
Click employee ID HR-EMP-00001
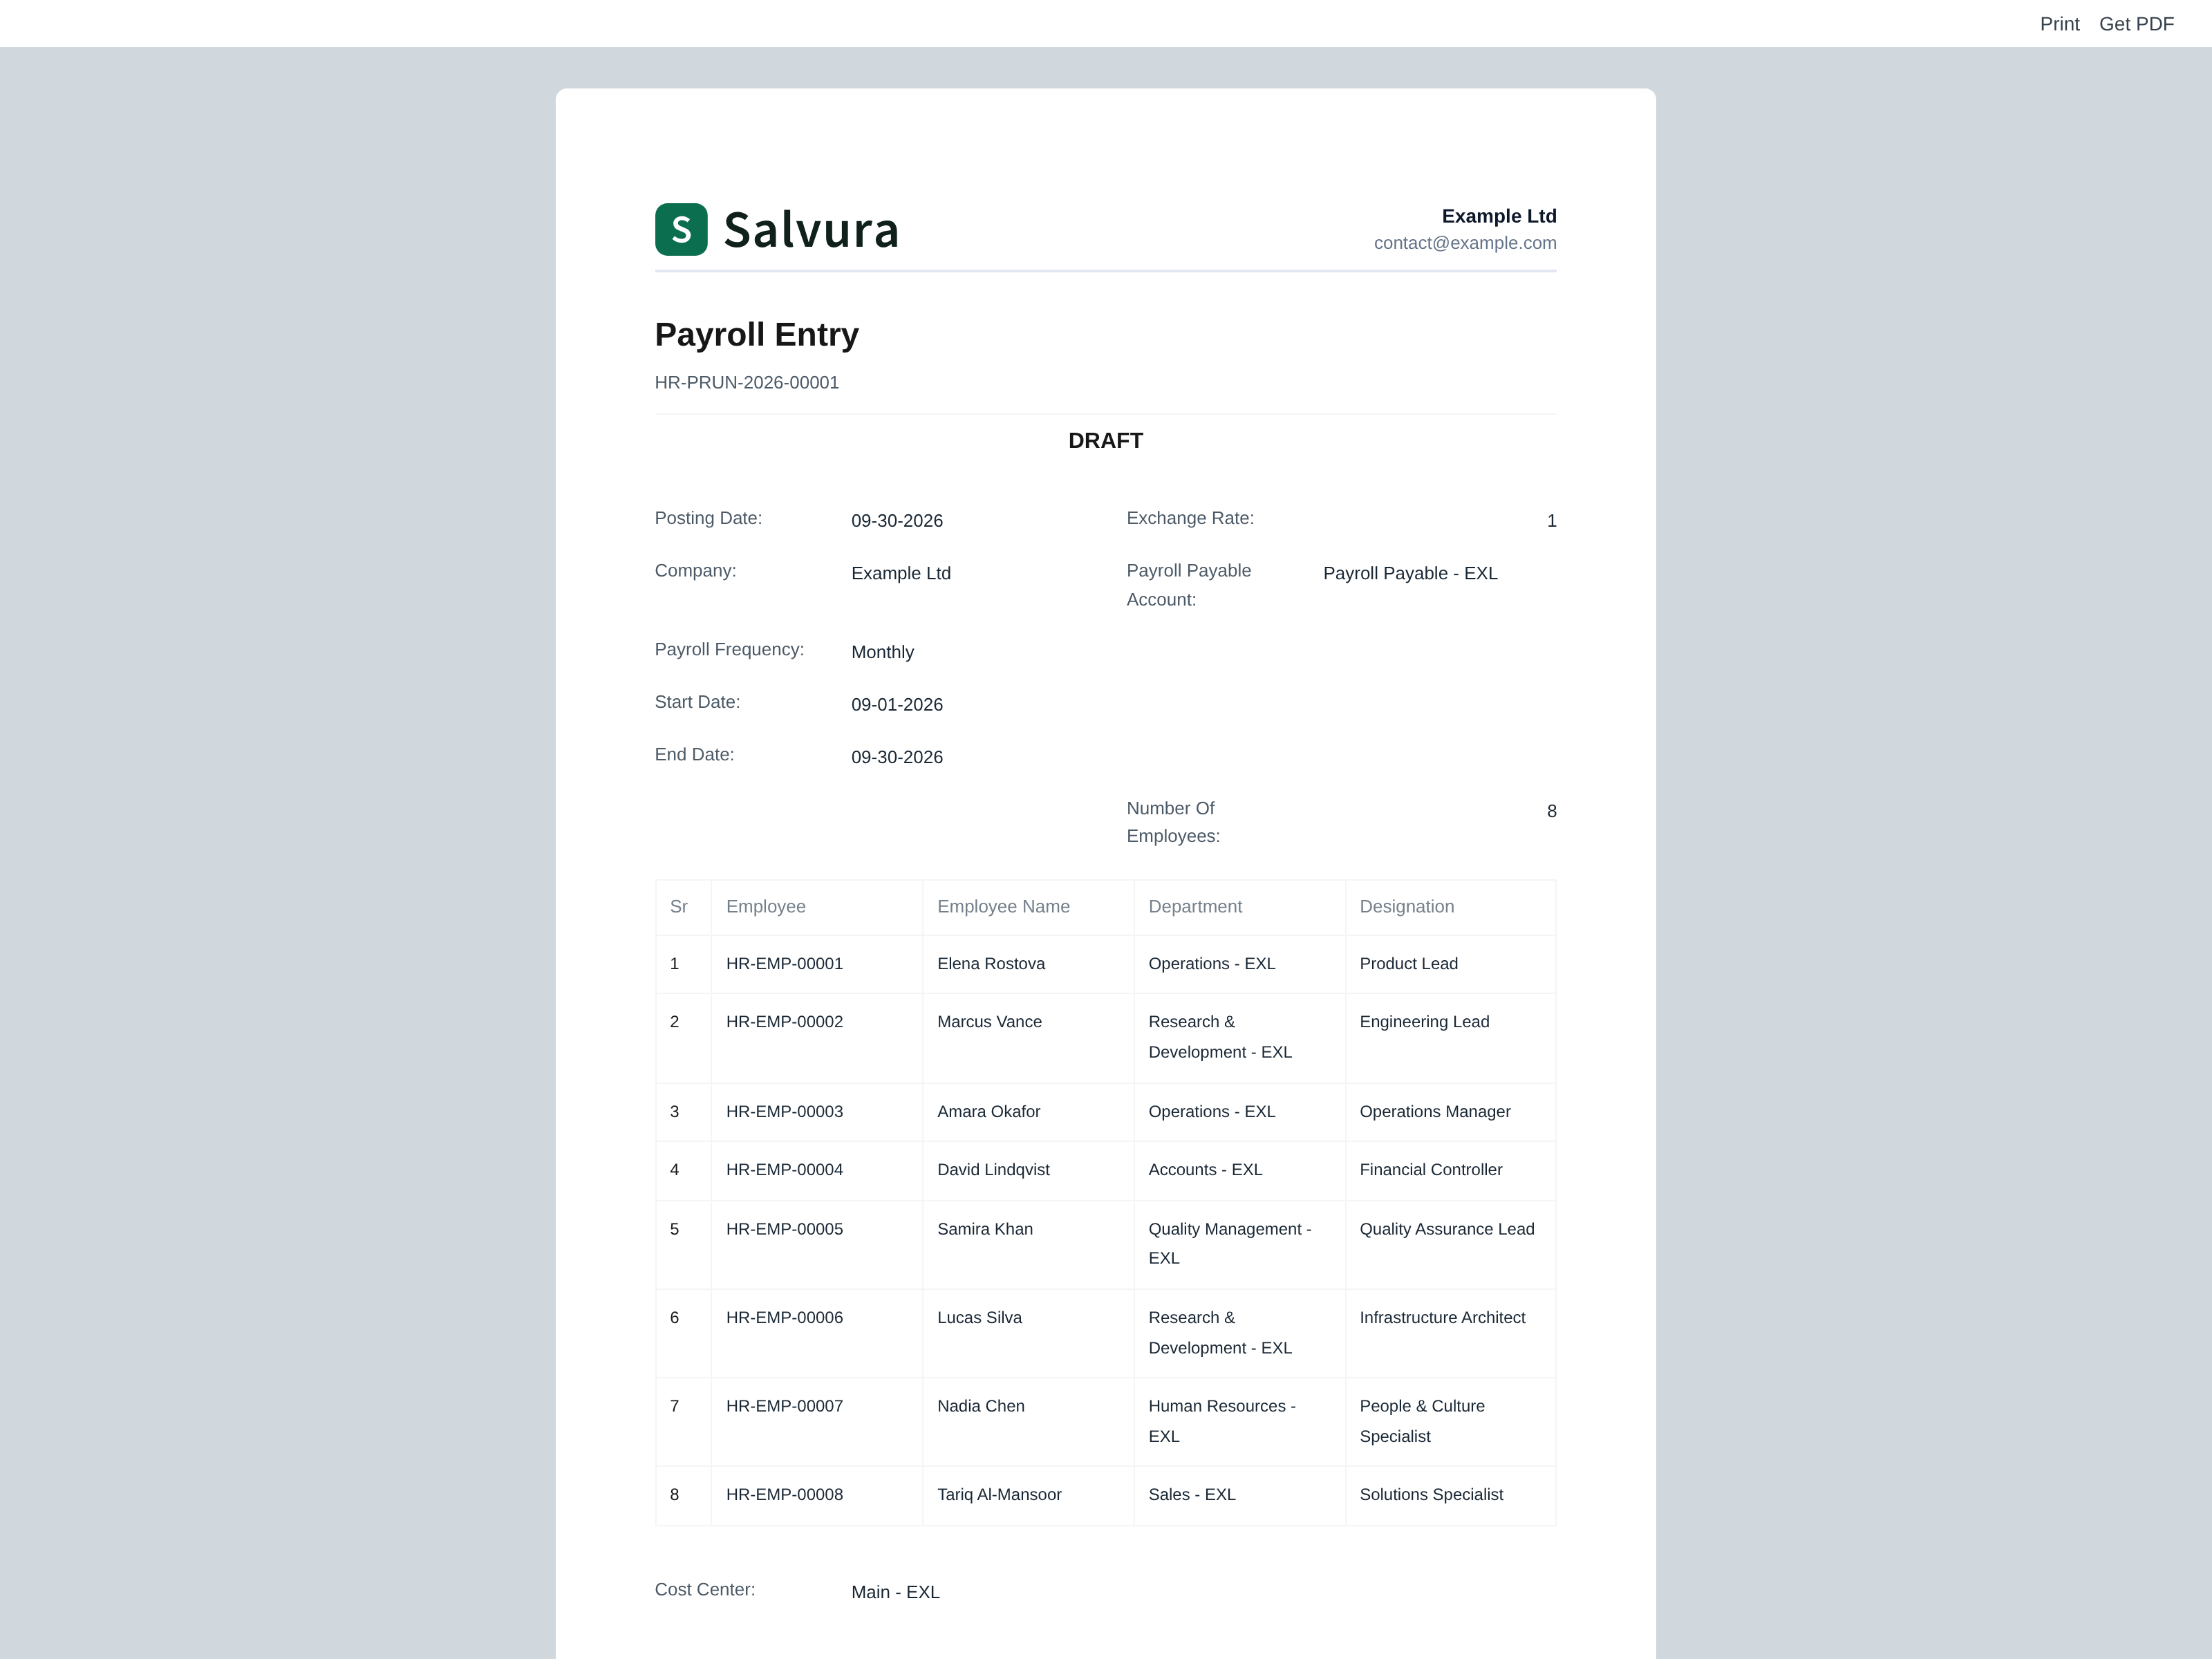click(x=784, y=964)
